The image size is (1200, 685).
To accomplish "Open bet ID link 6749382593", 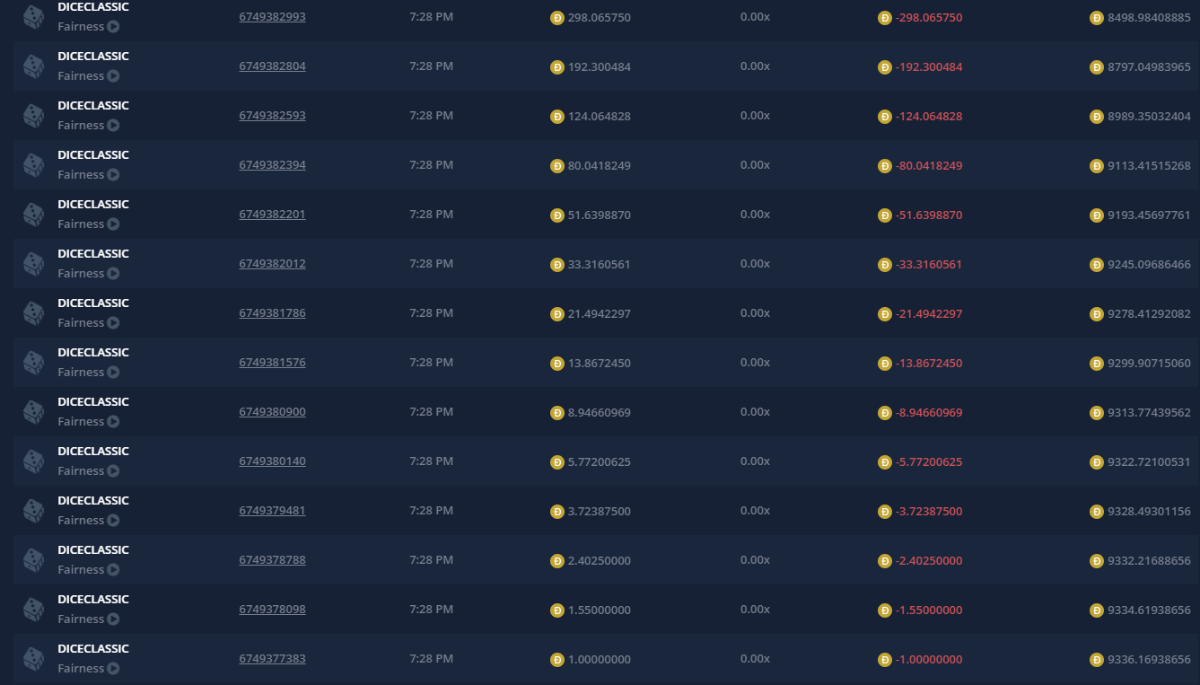I will 272,116.
